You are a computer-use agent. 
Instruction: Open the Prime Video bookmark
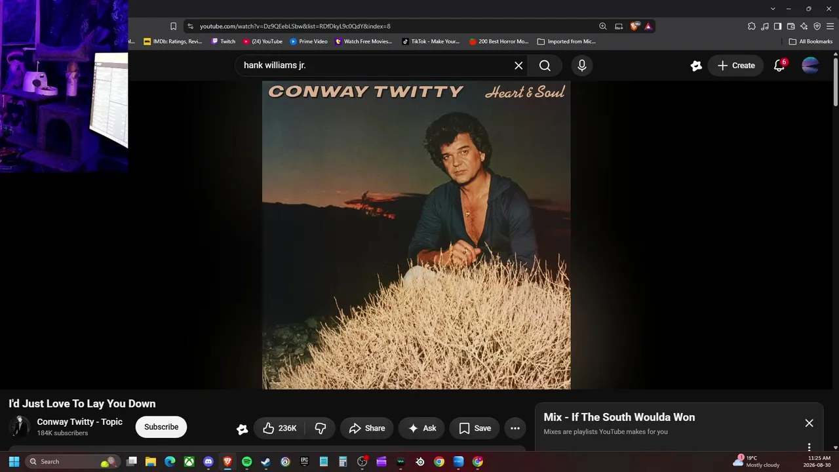309,41
